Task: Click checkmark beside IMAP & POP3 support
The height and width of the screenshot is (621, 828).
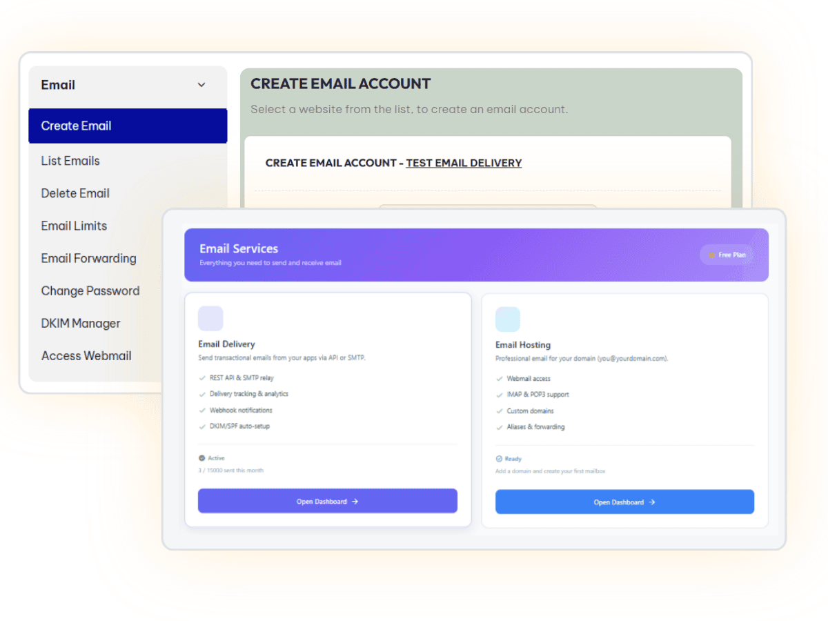Action: click(500, 395)
